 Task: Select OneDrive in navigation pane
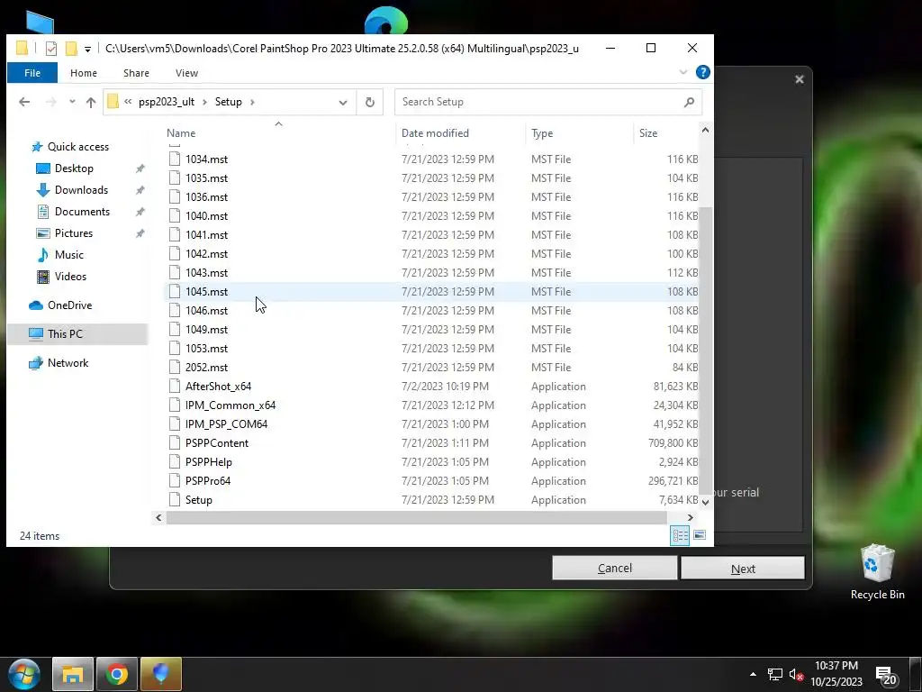click(69, 305)
